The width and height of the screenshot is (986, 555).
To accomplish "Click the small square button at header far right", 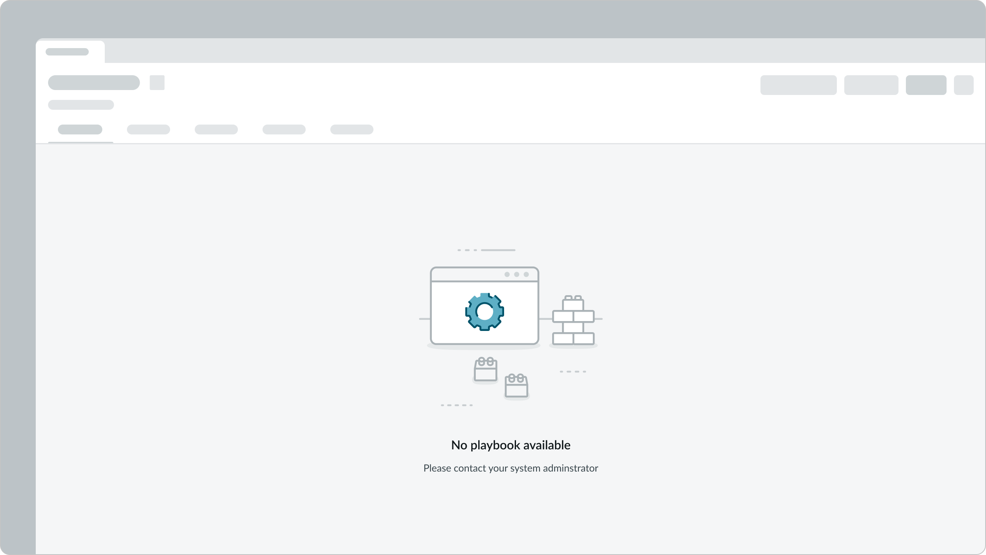I will pyautogui.click(x=963, y=85).
